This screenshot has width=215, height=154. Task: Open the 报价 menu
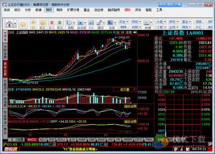pos(17,10)
